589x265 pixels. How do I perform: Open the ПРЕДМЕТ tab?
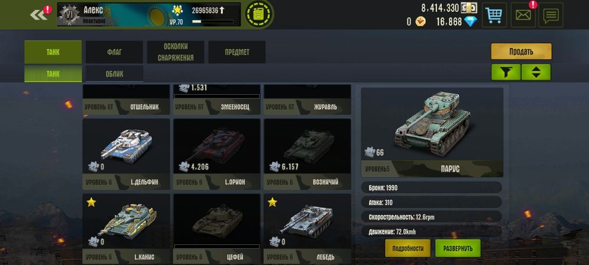237,52
